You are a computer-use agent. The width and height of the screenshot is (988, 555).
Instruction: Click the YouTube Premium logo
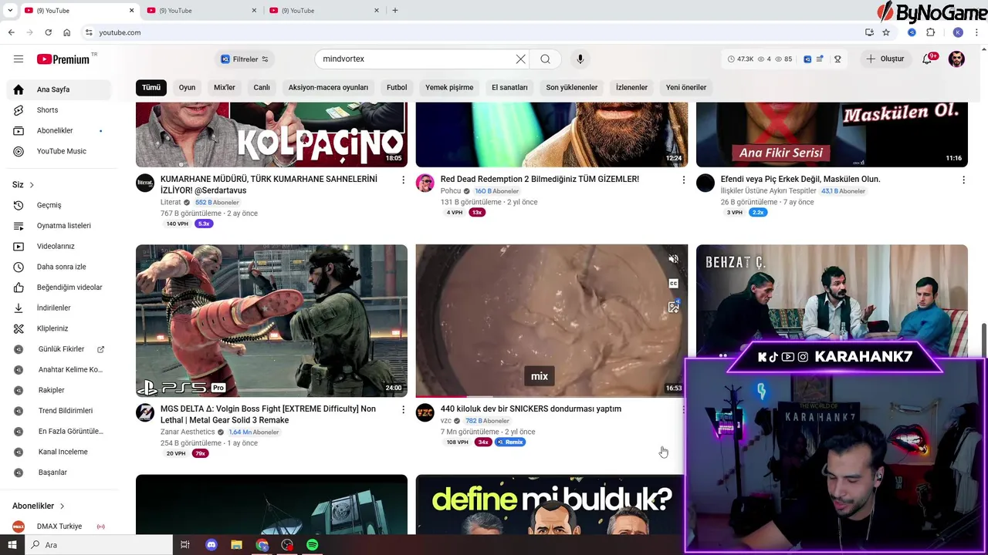pos(64,59)
